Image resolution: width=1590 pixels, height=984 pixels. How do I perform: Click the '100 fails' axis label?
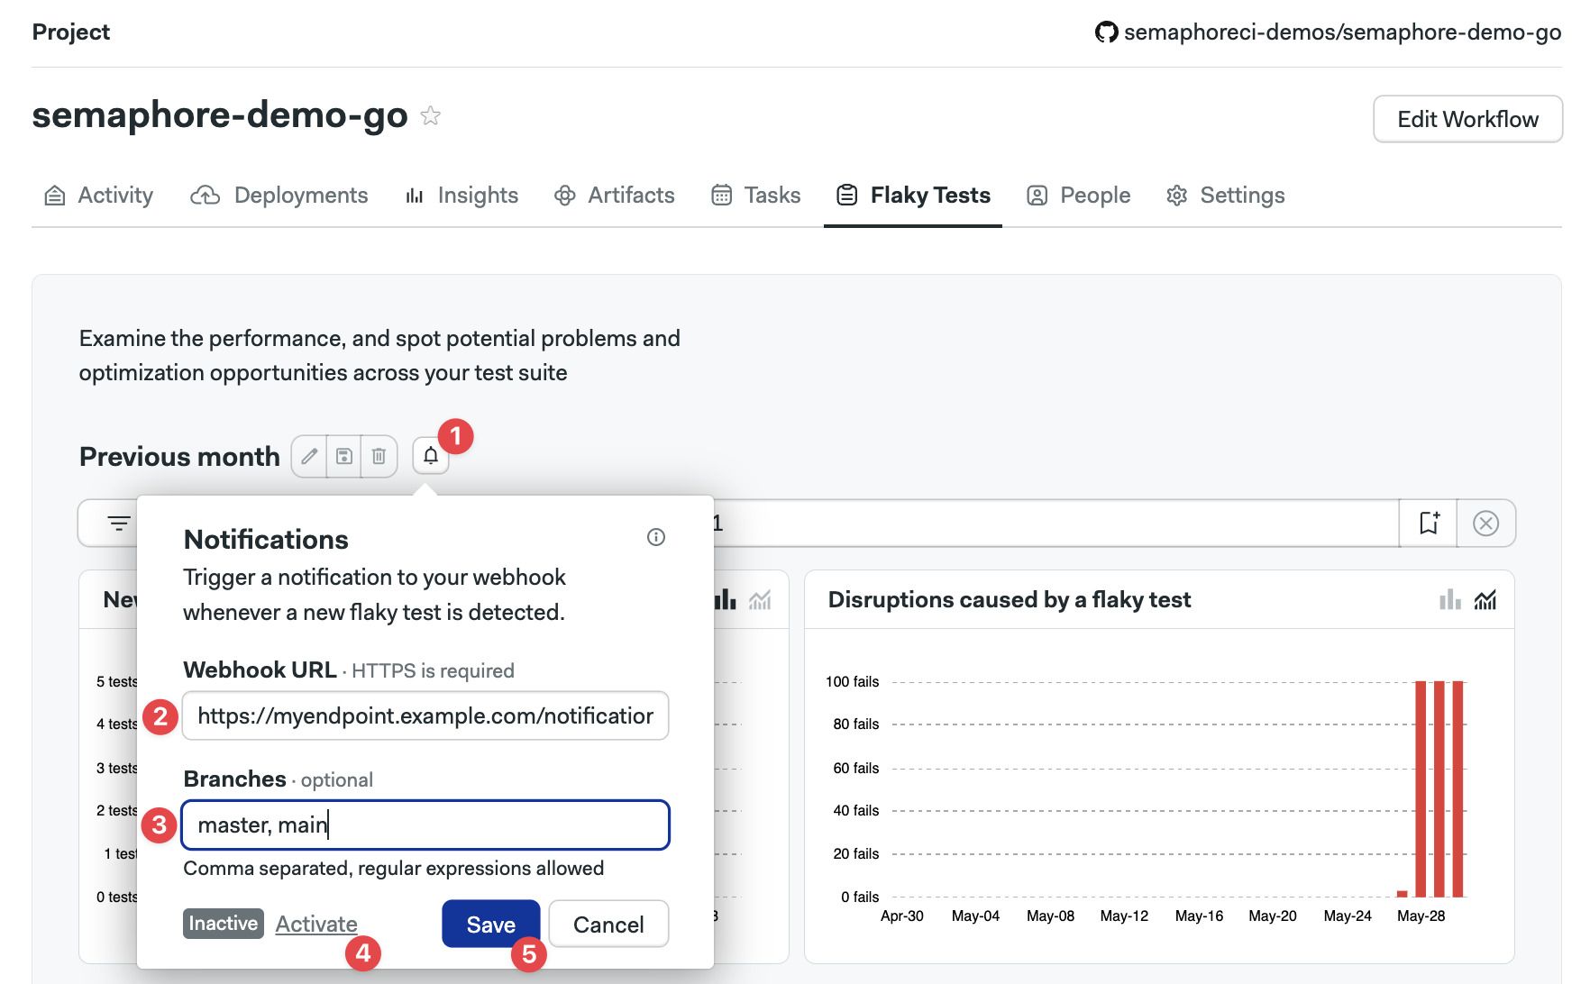point(852,681)
